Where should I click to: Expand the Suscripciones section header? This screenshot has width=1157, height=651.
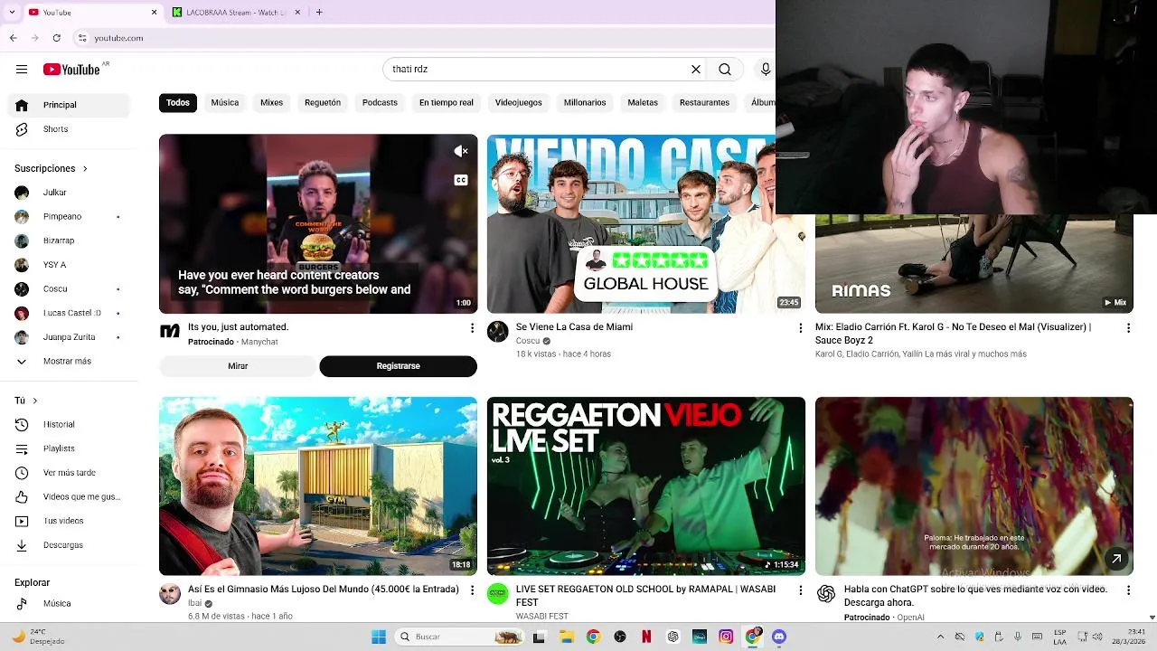(51, 168)
